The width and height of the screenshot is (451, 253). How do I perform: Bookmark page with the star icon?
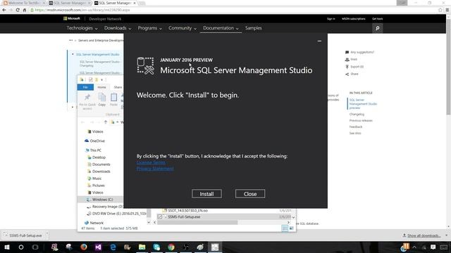(440, 10)
